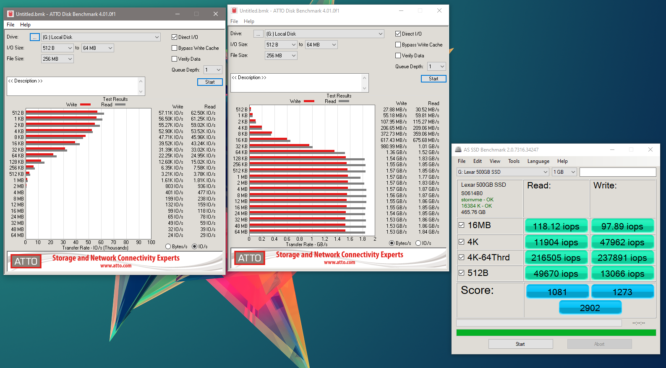Open the Drive dropdown in left ATTO window

101,37
